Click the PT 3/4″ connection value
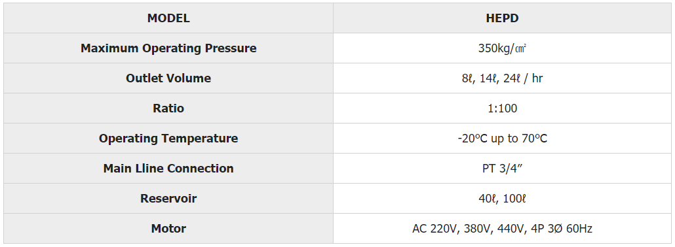The height and width of the screenshot is (247, 675). click(503, 169)
